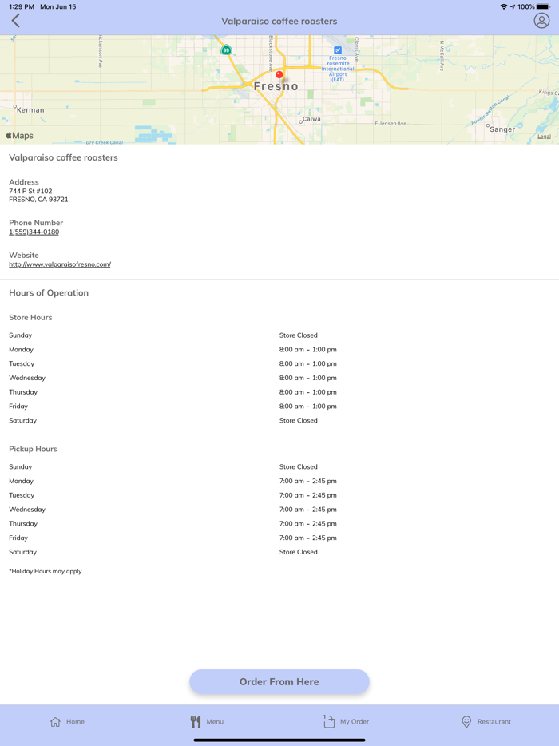Open the My Order tab

coord(346,721)
